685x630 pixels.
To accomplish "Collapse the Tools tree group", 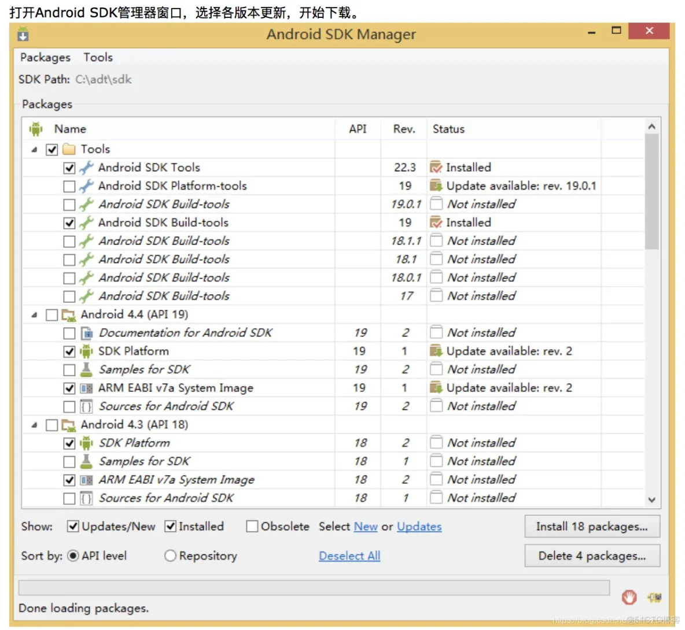I will pos(35,150).
